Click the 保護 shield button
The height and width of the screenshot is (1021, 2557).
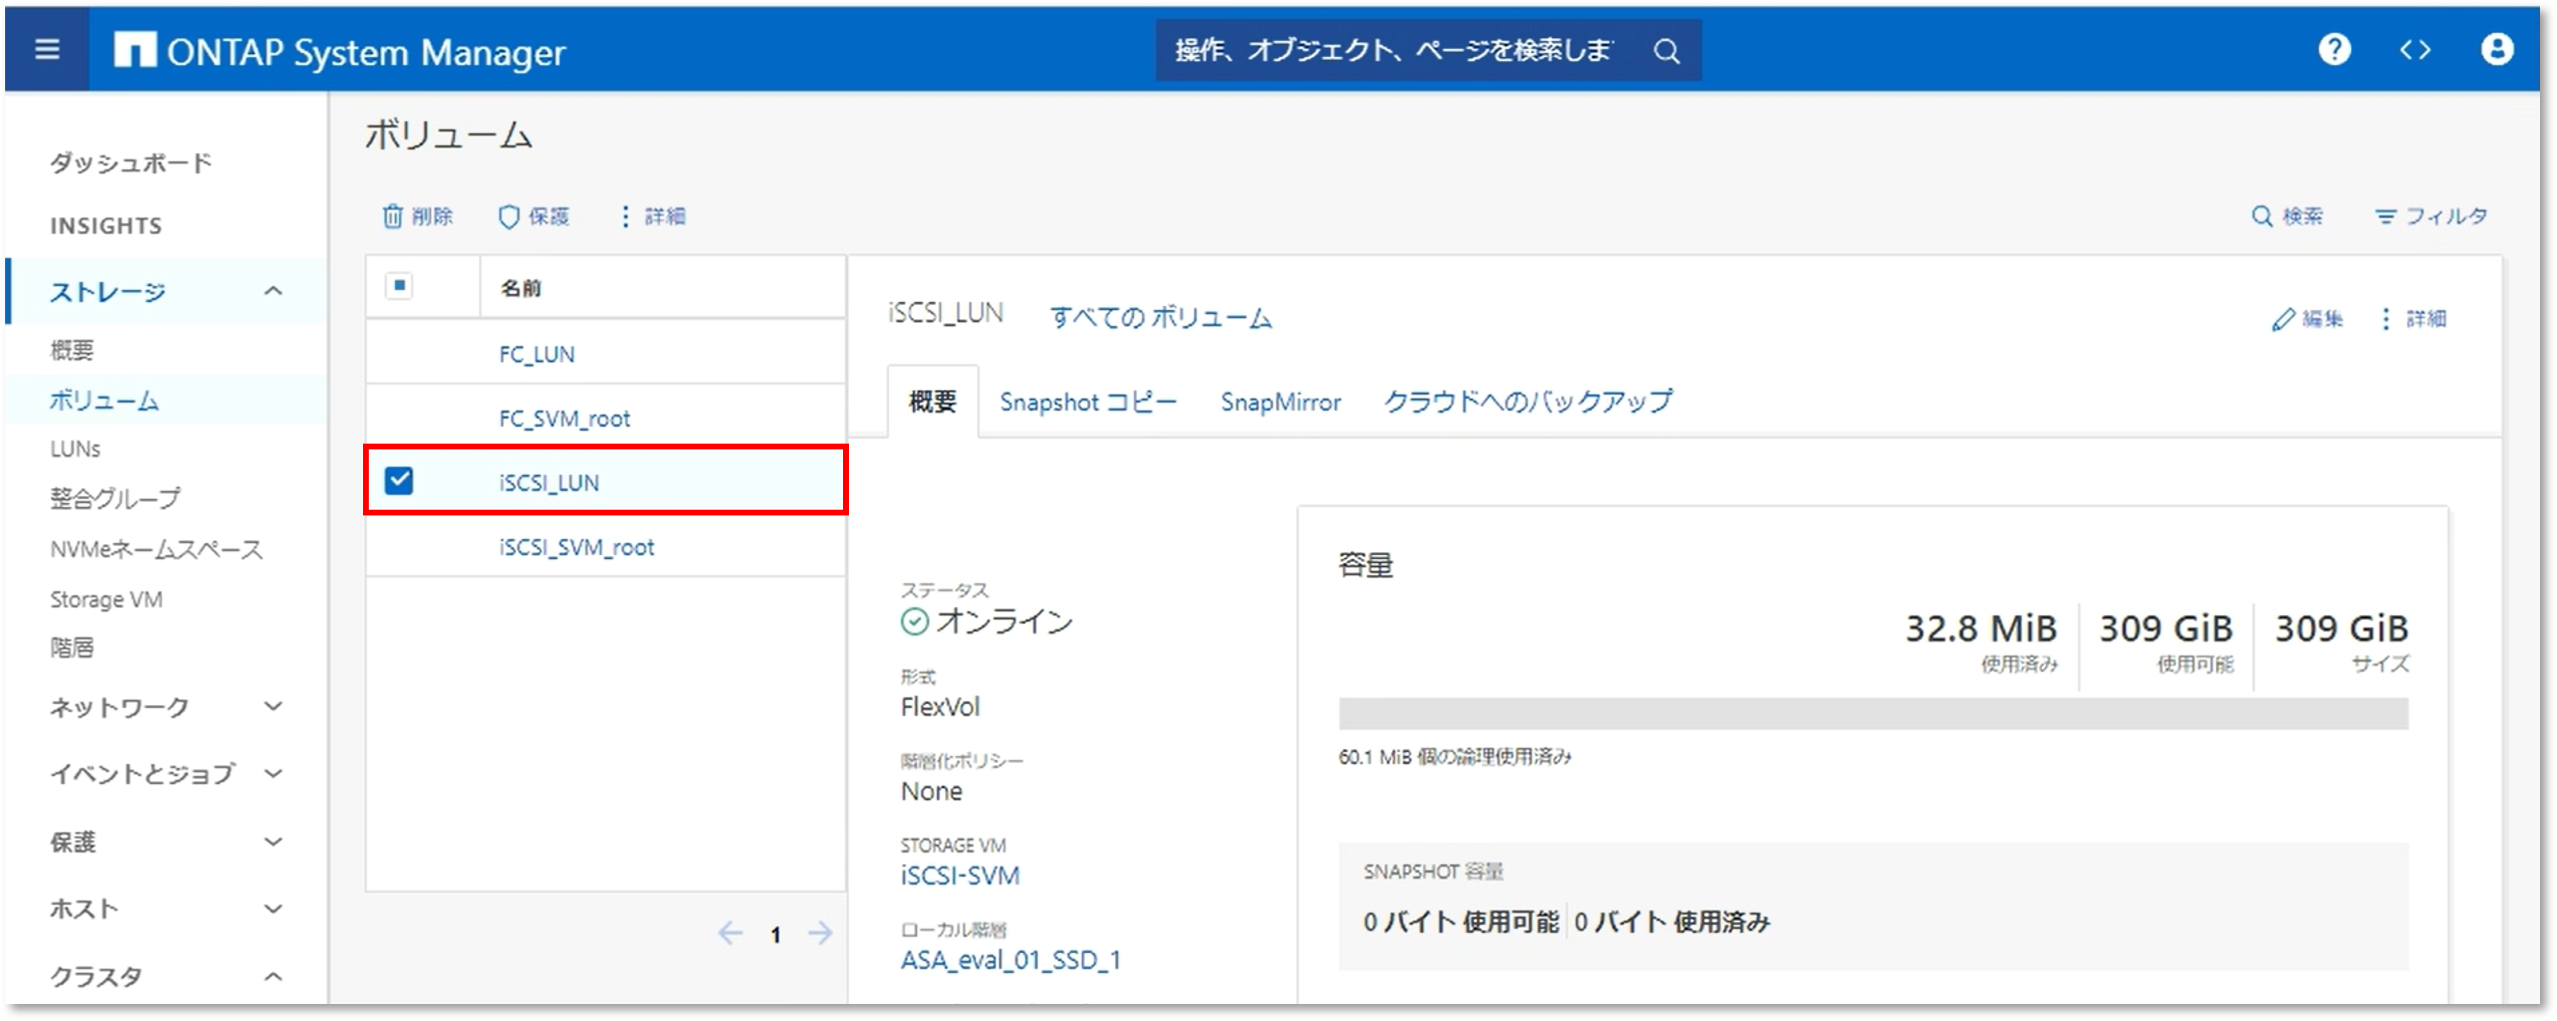coord(534,216)
